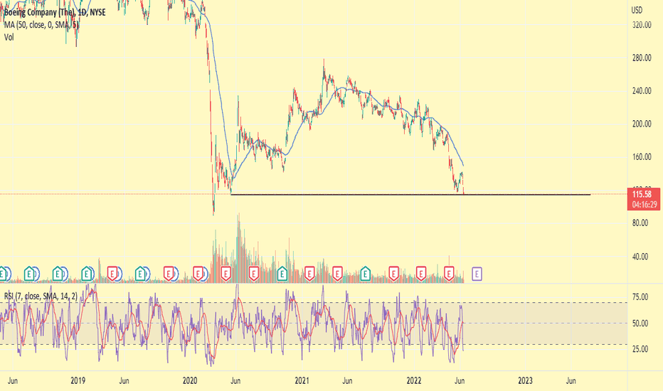Click the 2023 time axis label
The image size is (663, 391).
tap(526, 381)
